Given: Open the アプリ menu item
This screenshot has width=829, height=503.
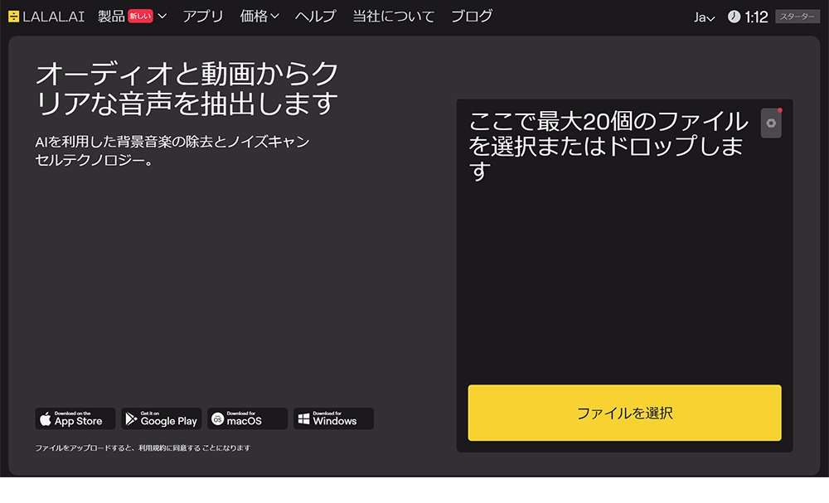Looking at the screenshot, I should (x=203, y=15).
